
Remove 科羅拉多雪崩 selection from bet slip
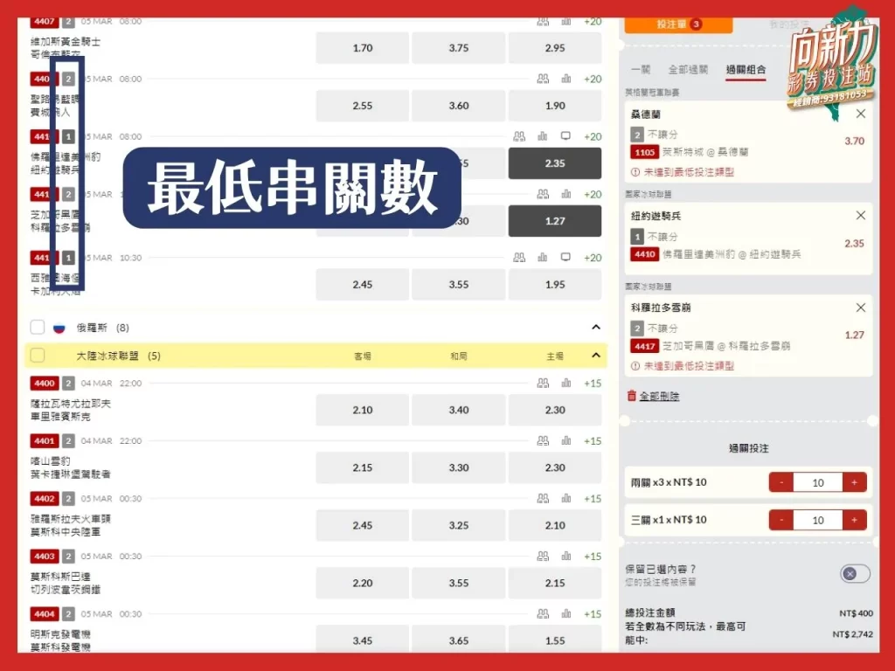[861, 308]
